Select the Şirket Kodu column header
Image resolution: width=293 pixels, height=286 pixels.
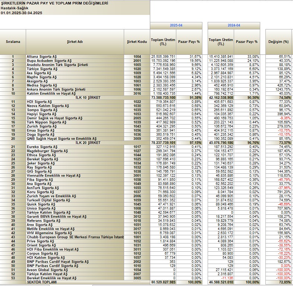(137, 42)
